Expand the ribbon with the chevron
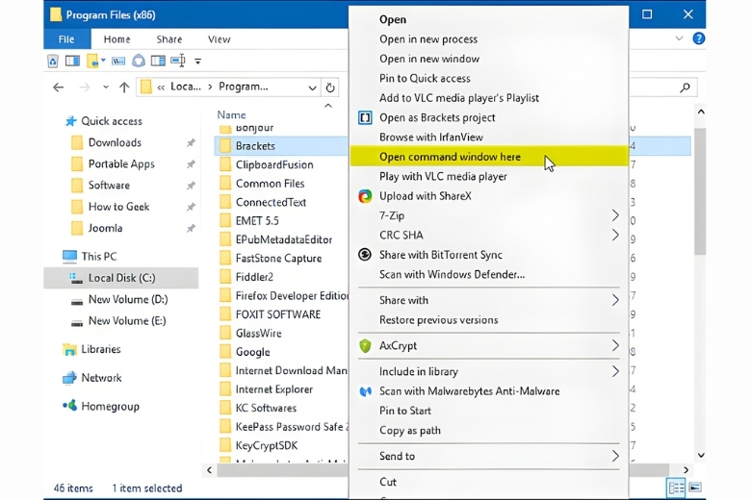 (x=679, y=38)
